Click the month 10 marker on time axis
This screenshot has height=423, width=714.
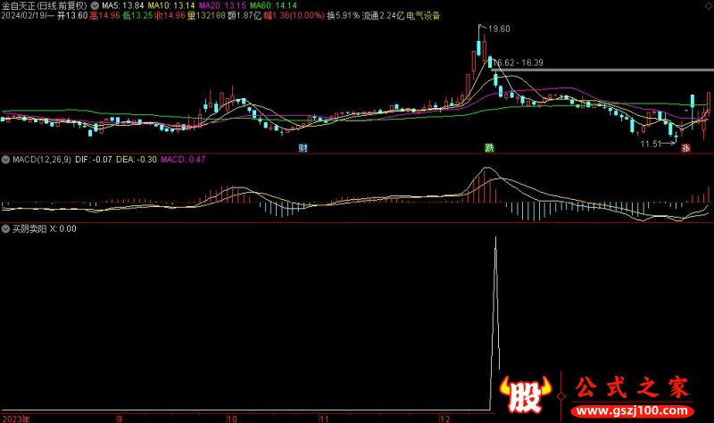coord(232,419)
